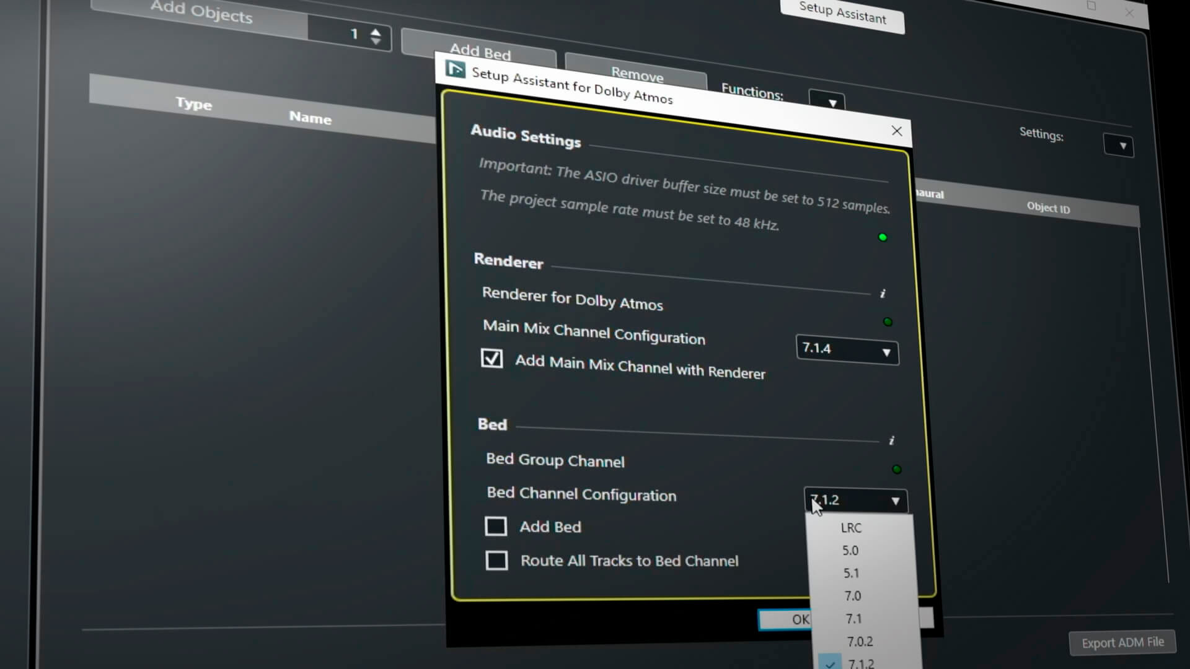Uncheck Add Main Mix Channel with Renderer

pyautogui.click(x=492, y=358)
